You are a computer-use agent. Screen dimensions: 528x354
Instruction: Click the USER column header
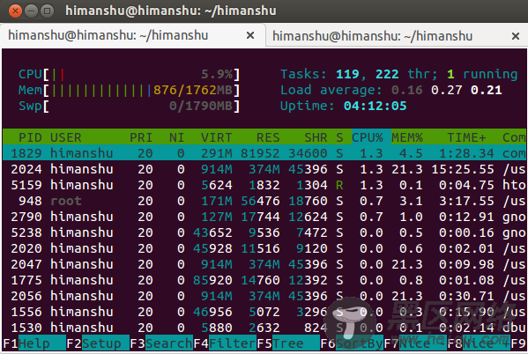pyautogui.click(x=66, y=137)
